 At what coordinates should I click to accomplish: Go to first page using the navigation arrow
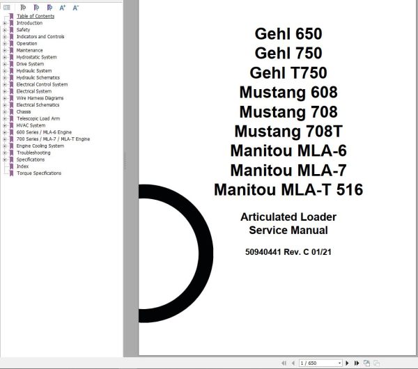click(x=284, y=363)
